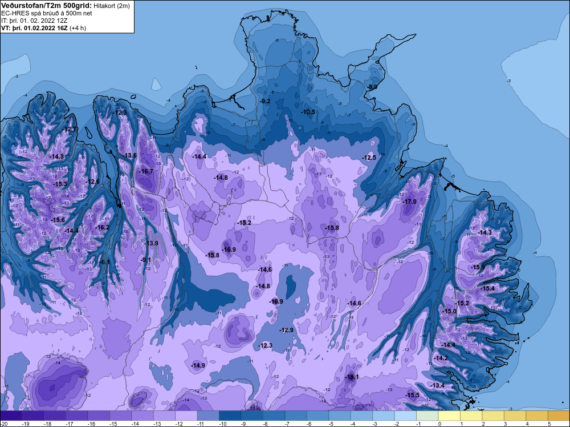This screenshot has width=570, height=427.
Task: Click the -15.4 temperature reading
Action: coord(487,289)
